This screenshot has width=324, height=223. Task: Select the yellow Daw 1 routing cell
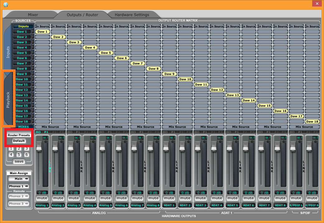point(42,32)
